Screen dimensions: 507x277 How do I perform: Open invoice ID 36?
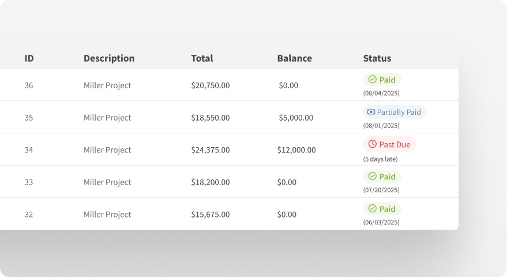coord(29,85)
